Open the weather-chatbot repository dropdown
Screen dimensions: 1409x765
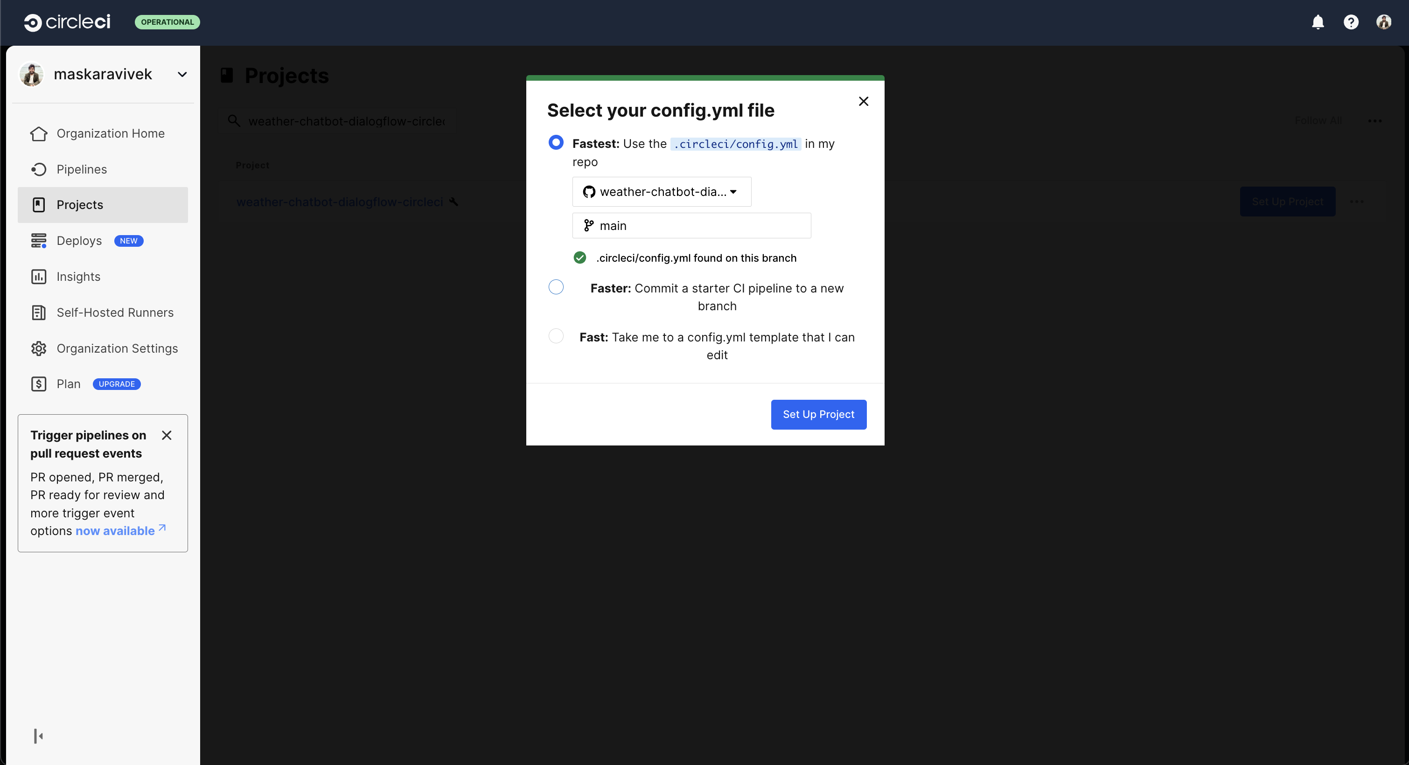click(x=661, y=191)
